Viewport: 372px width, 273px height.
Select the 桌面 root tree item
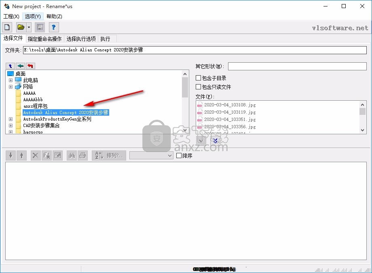[x=20, y=74]
